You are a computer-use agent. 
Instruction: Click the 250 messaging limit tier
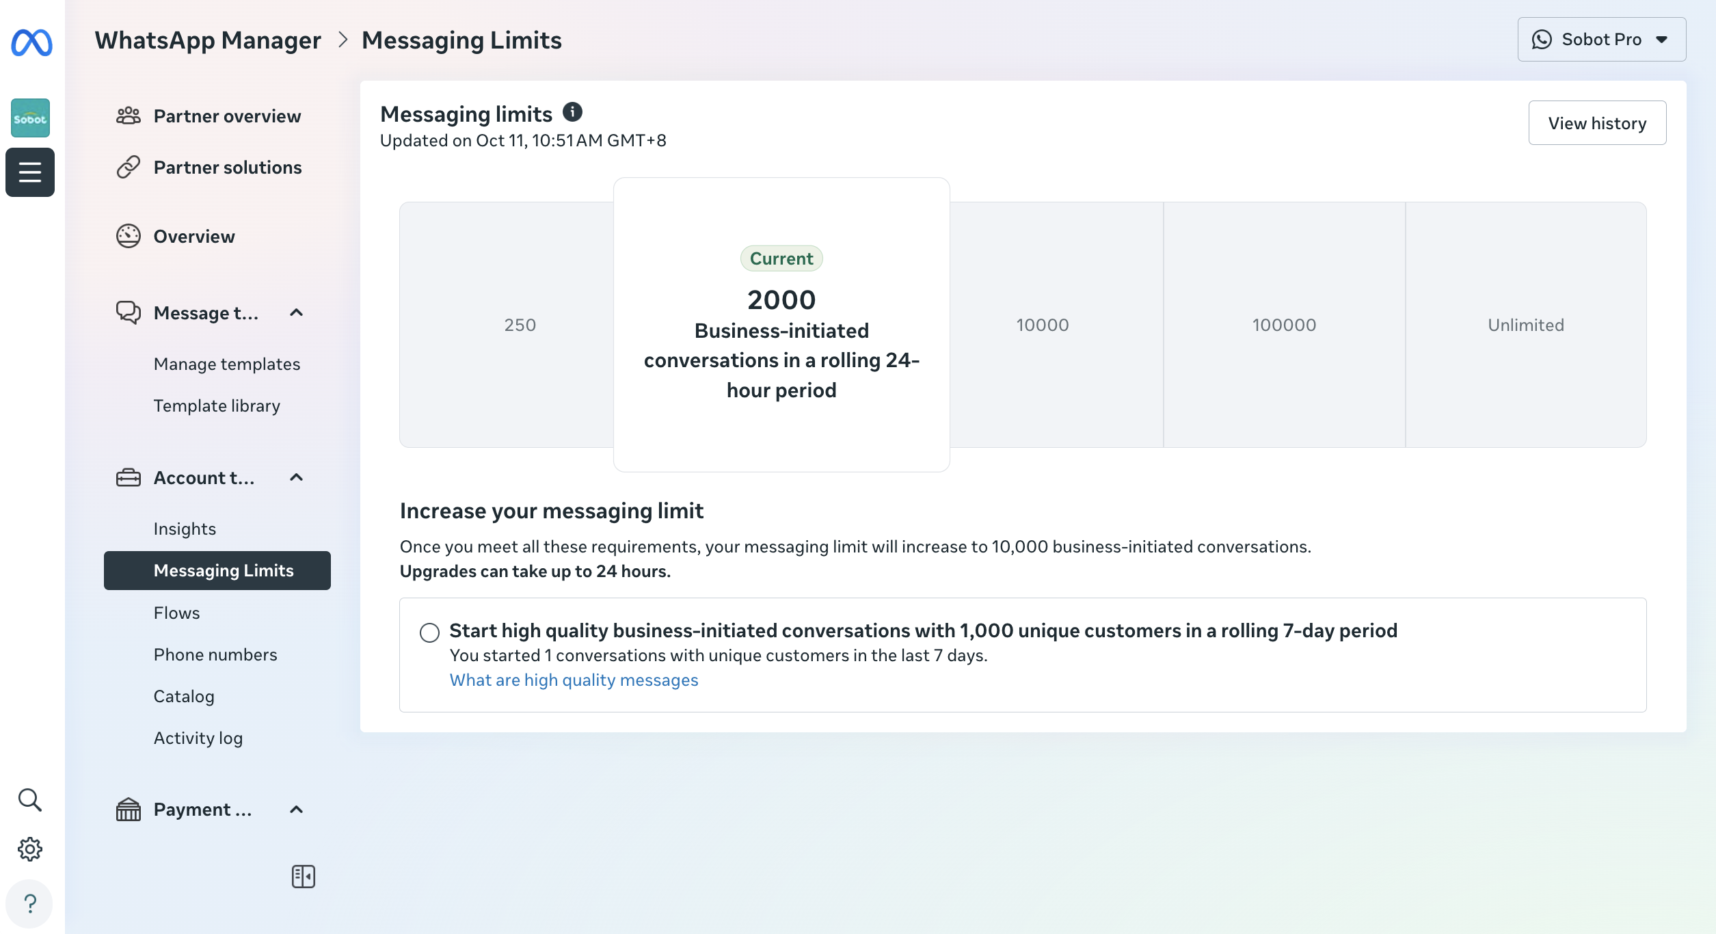520,325
